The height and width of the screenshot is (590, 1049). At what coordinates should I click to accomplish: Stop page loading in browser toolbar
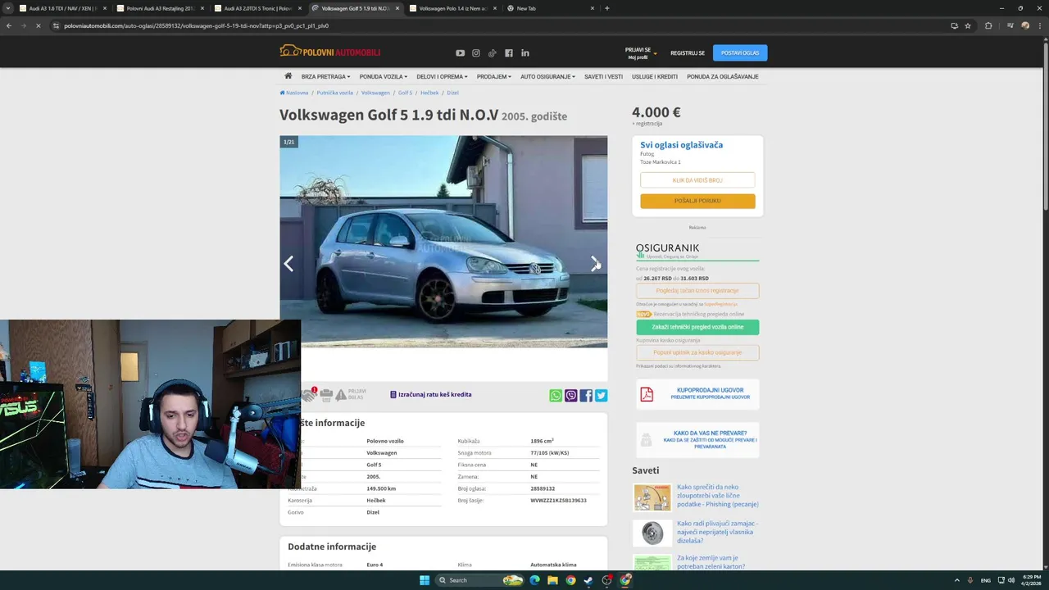pos(39,25)
